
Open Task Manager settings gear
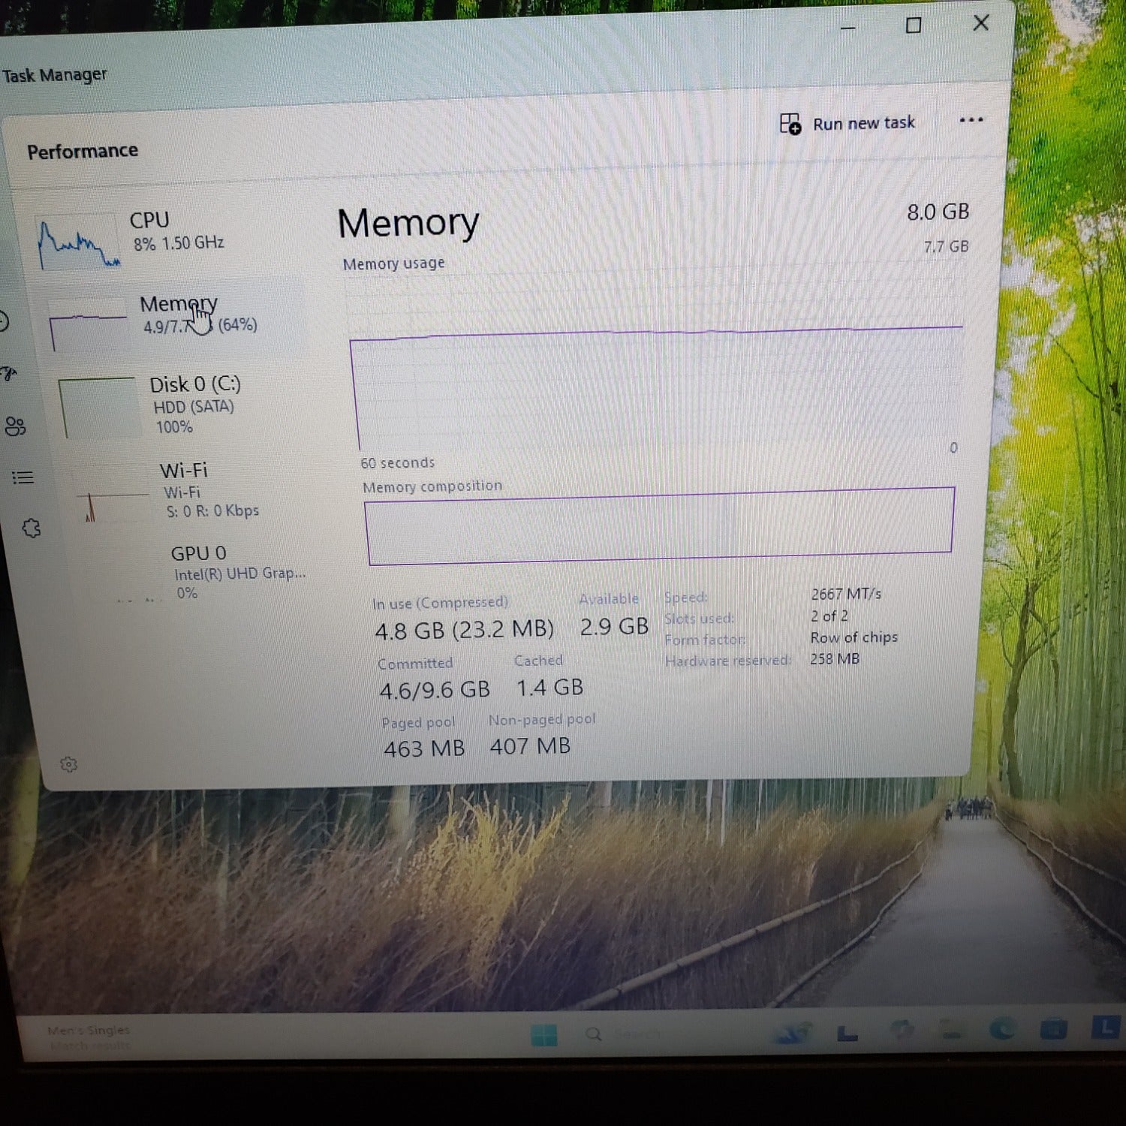68,764
